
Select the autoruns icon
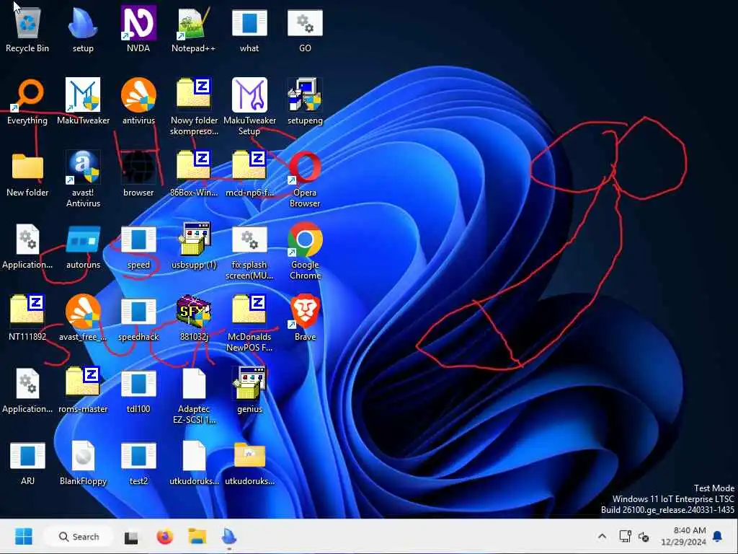(83, 246)
